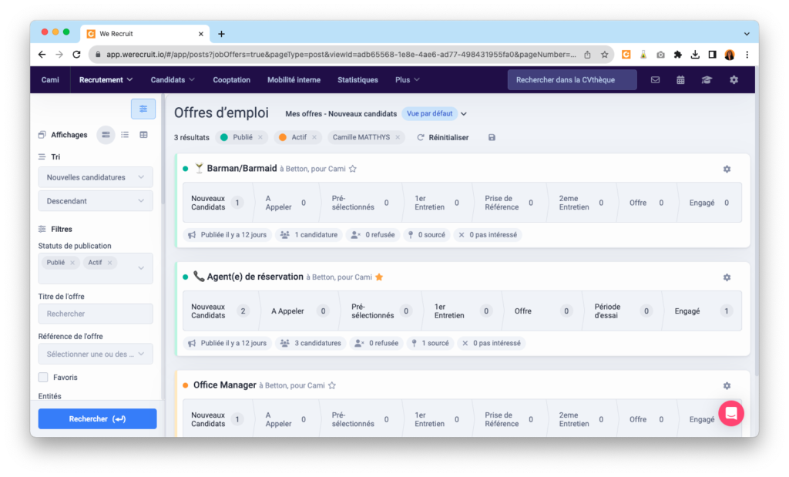The height and width of the screenshot is (477, 789).
Task: Click the blue Rechercher button
Action: pos(97,418)
